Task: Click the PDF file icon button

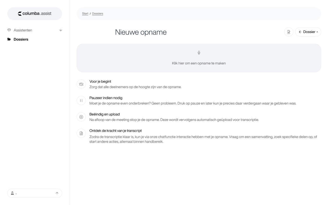Action: (x=289, y=32)
